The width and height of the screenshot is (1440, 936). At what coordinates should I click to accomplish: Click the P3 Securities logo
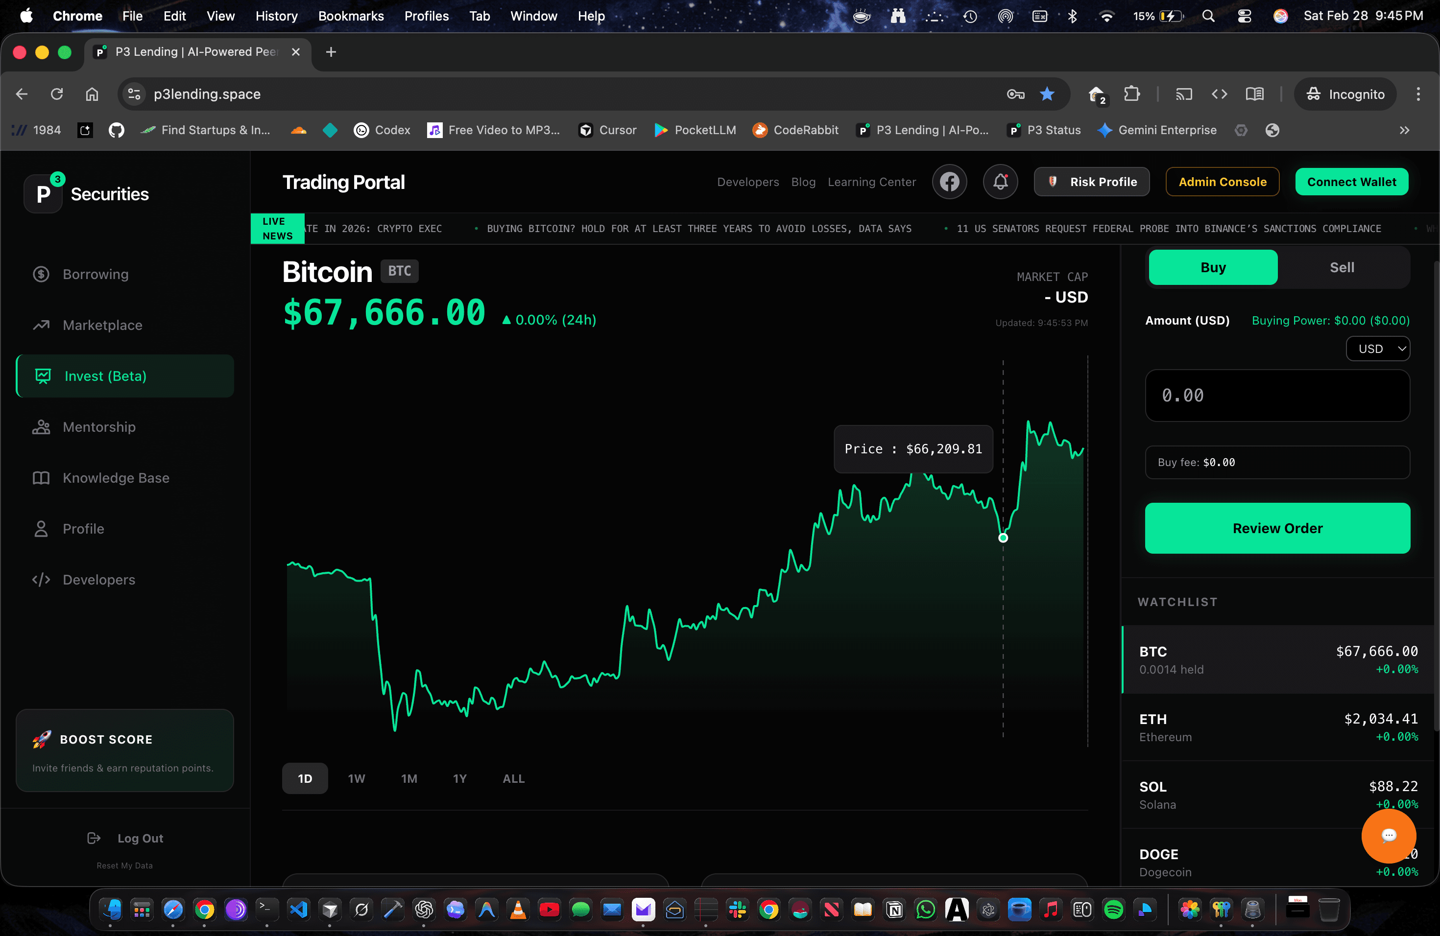click(43, 193)
